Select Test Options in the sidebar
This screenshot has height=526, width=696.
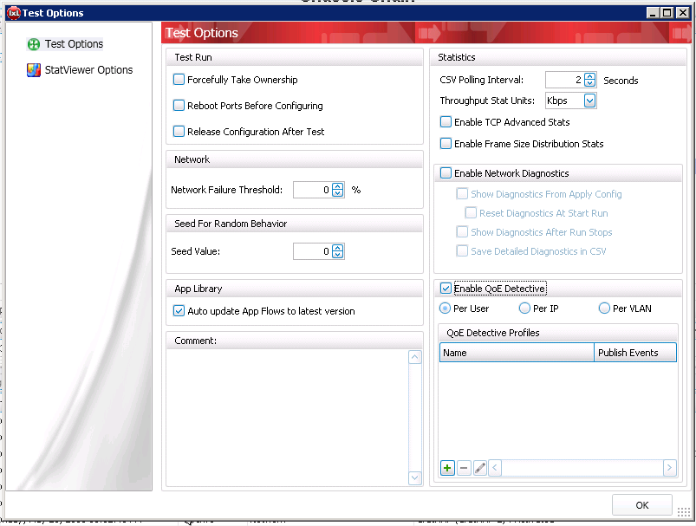(65, 44)
